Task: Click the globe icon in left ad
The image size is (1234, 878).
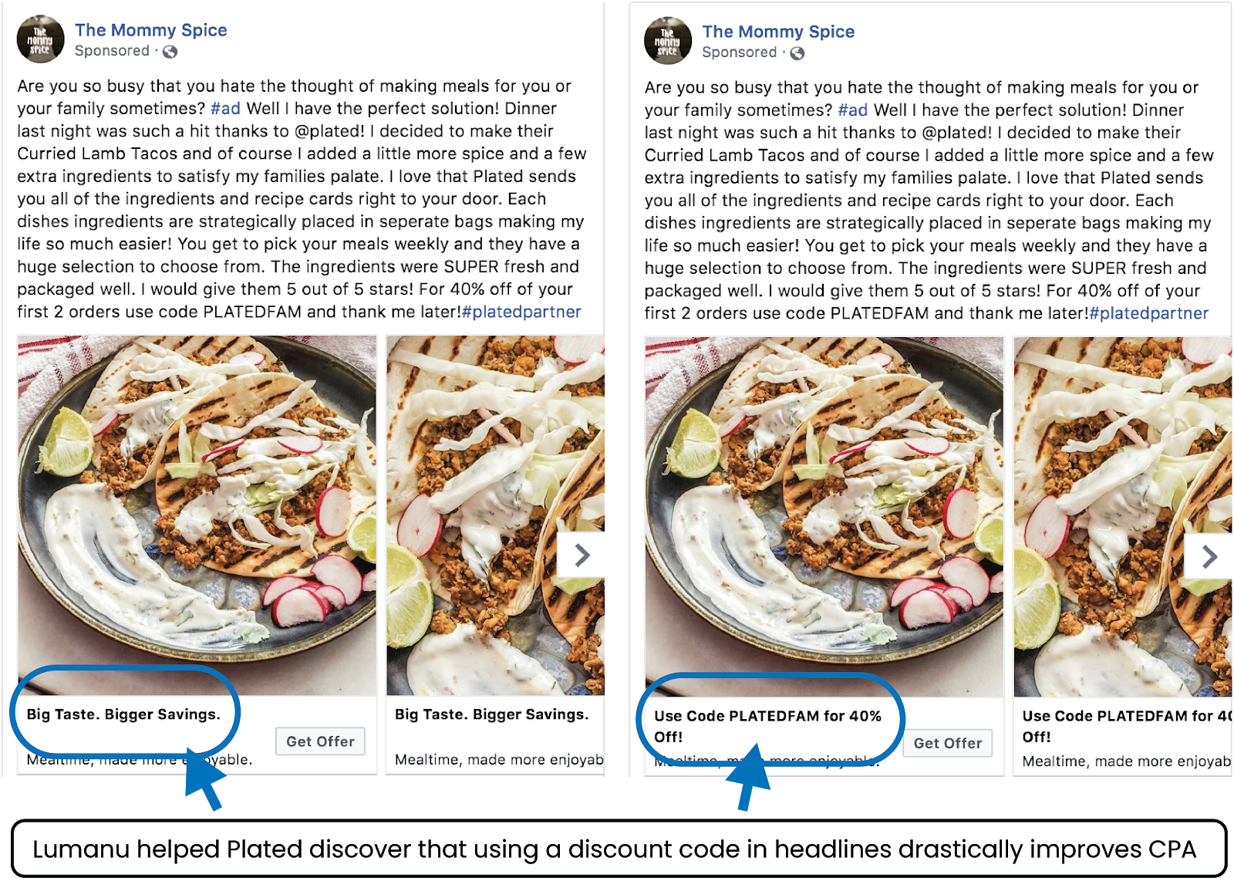Action: pos(170,52)
